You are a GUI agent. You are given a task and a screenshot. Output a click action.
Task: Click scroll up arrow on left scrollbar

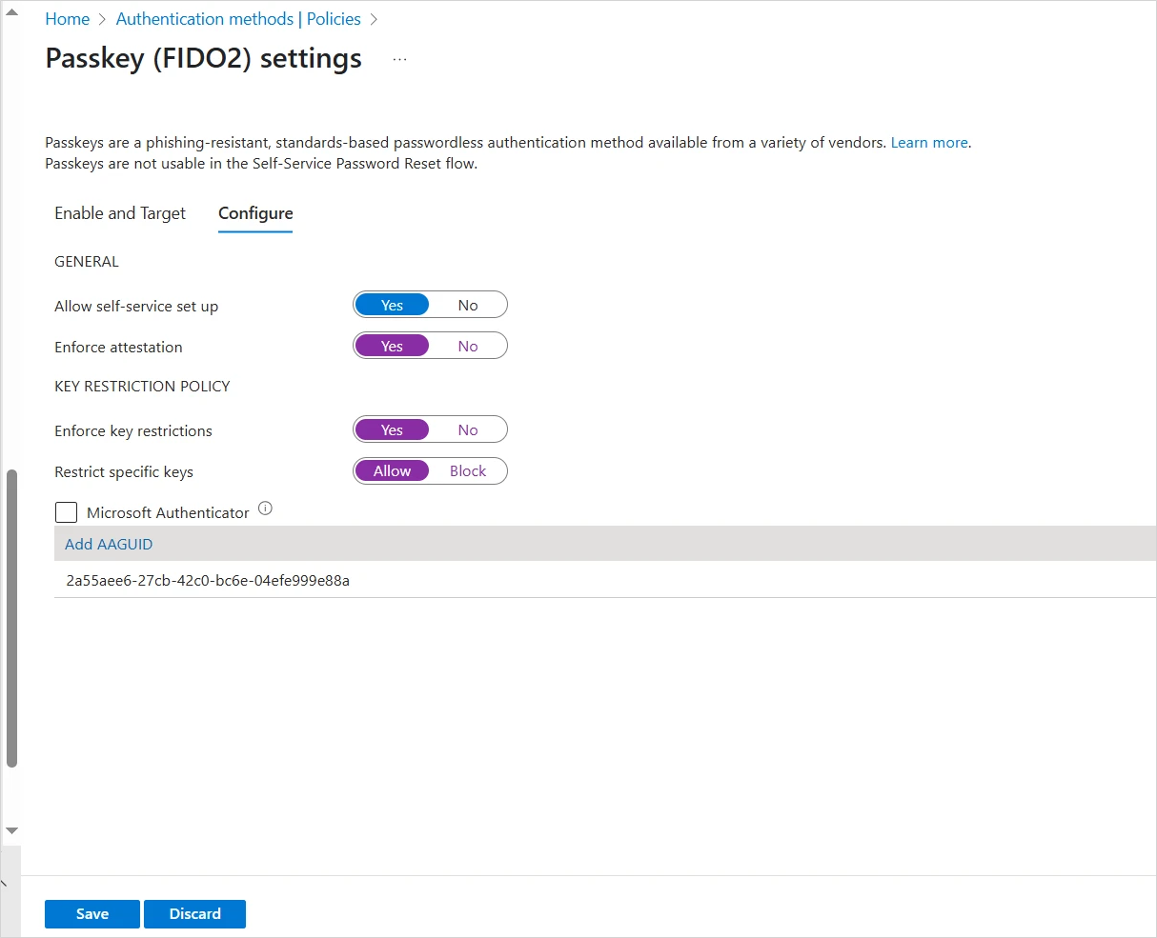[11, 10]
